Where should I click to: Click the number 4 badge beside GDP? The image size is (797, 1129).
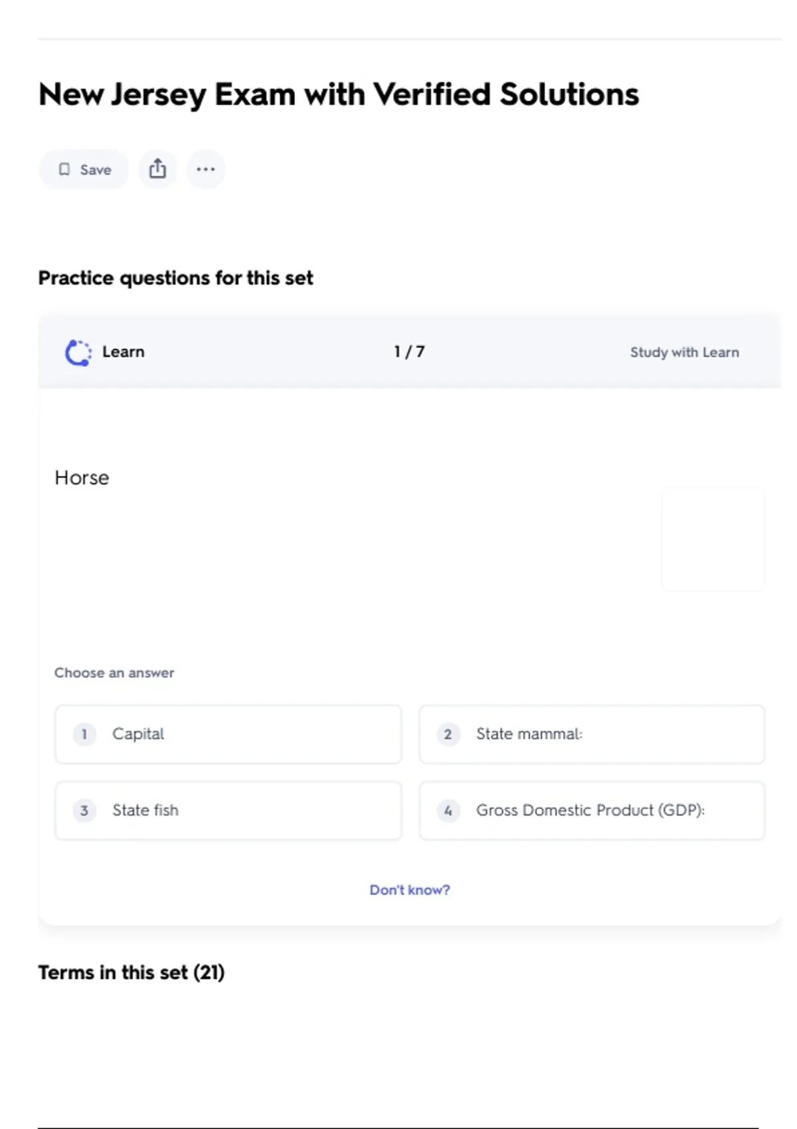pyautogui.click(x=448, y=810)
